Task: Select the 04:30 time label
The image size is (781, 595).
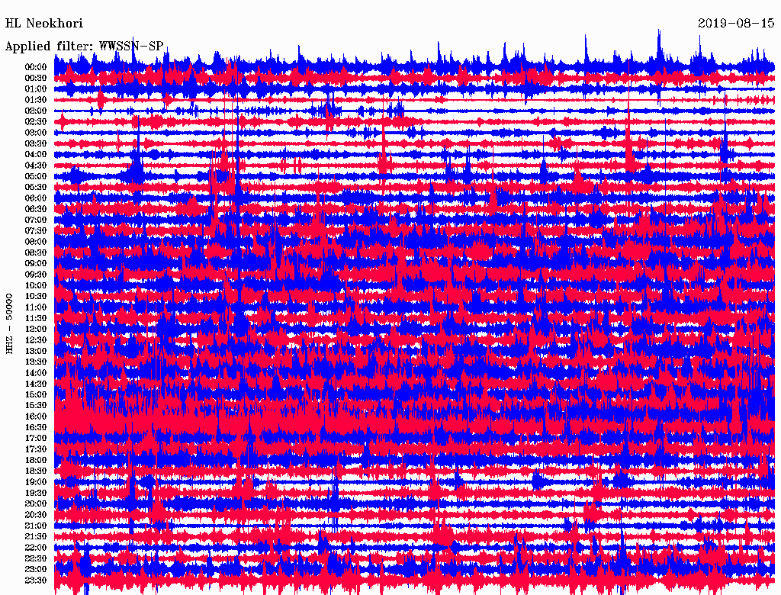Action: coord(36,166)
